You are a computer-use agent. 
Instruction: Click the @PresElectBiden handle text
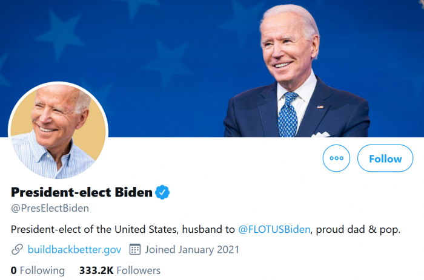50,209
